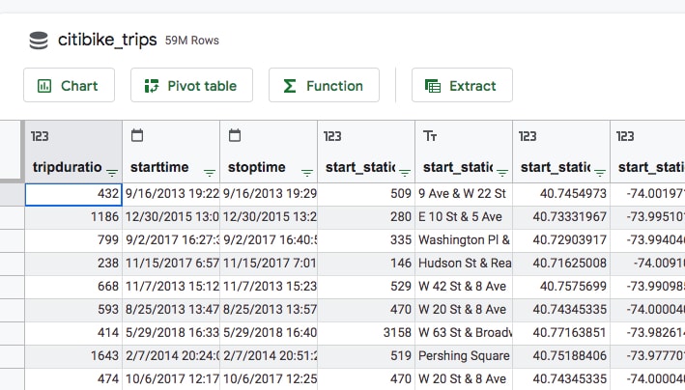Select starttime cell 11/7/2013 15:12
685x390 pixels.
point(171,287)
